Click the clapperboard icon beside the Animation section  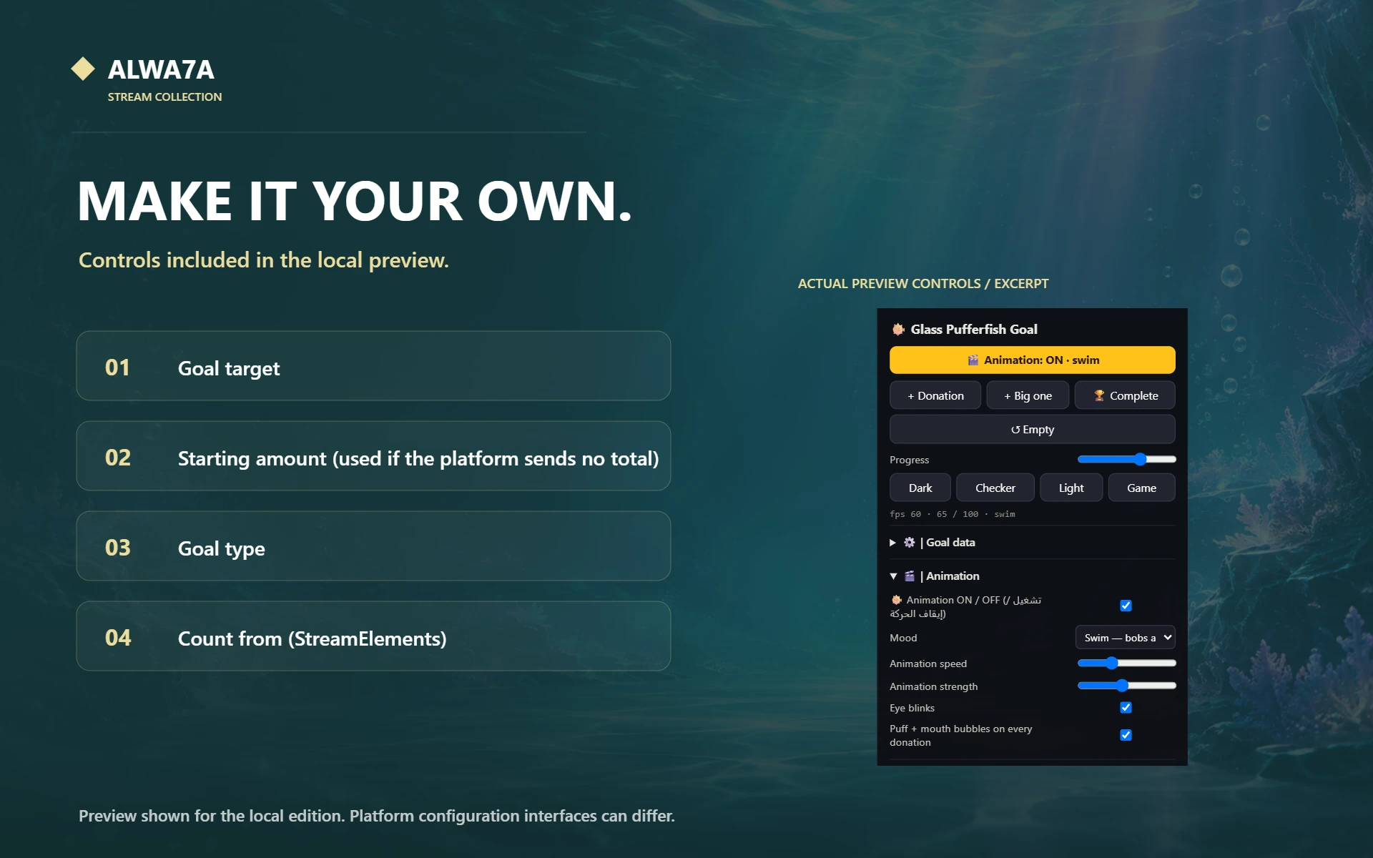909,576
